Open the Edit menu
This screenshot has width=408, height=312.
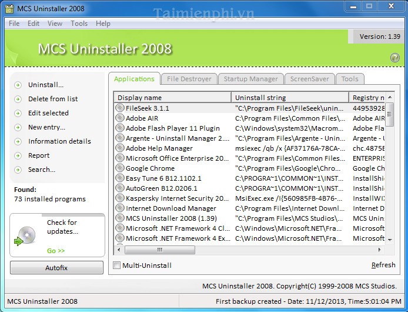(34, 24)
